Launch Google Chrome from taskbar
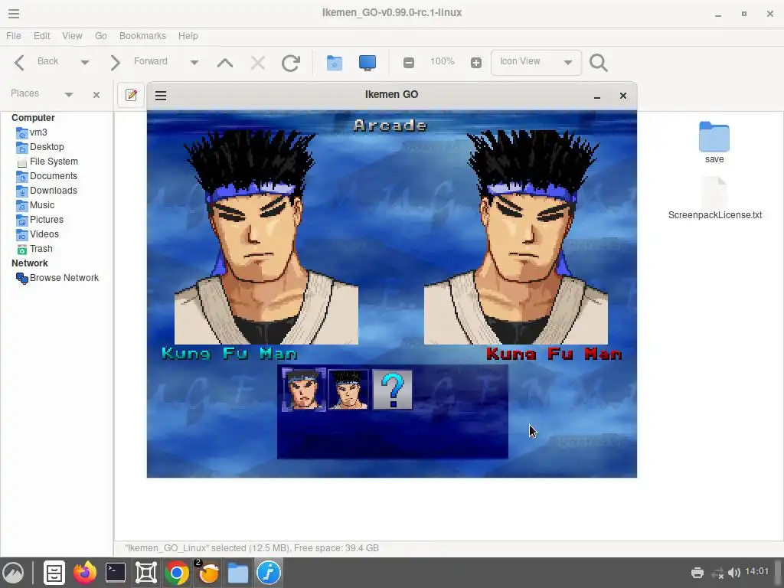The image size is (784, 588). click(x=177, y=573)
